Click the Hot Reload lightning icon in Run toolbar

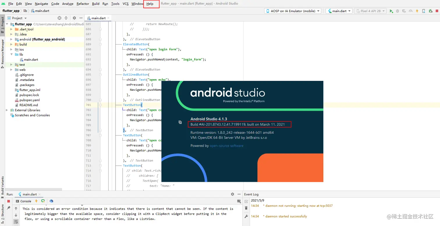pyautogui.click(x=36, y=201)
